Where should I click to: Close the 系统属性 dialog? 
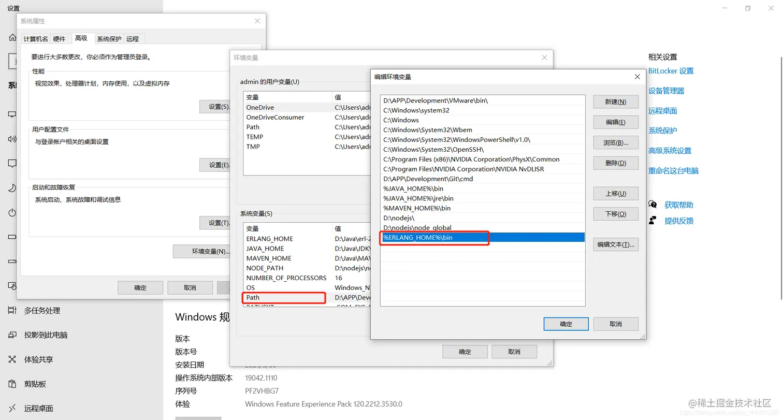(257, 21)
